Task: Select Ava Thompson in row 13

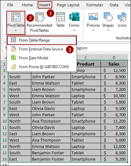Action: (51, 140)
